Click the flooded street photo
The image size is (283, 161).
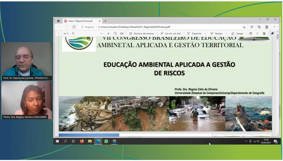[x=197, y=114]
